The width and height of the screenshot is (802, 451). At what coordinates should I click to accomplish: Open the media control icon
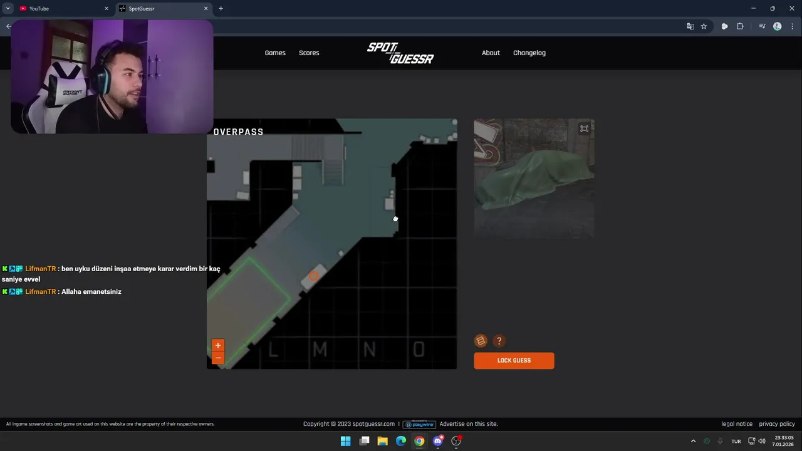pos(762,26)
